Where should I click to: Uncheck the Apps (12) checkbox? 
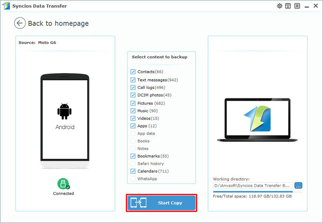133,126
